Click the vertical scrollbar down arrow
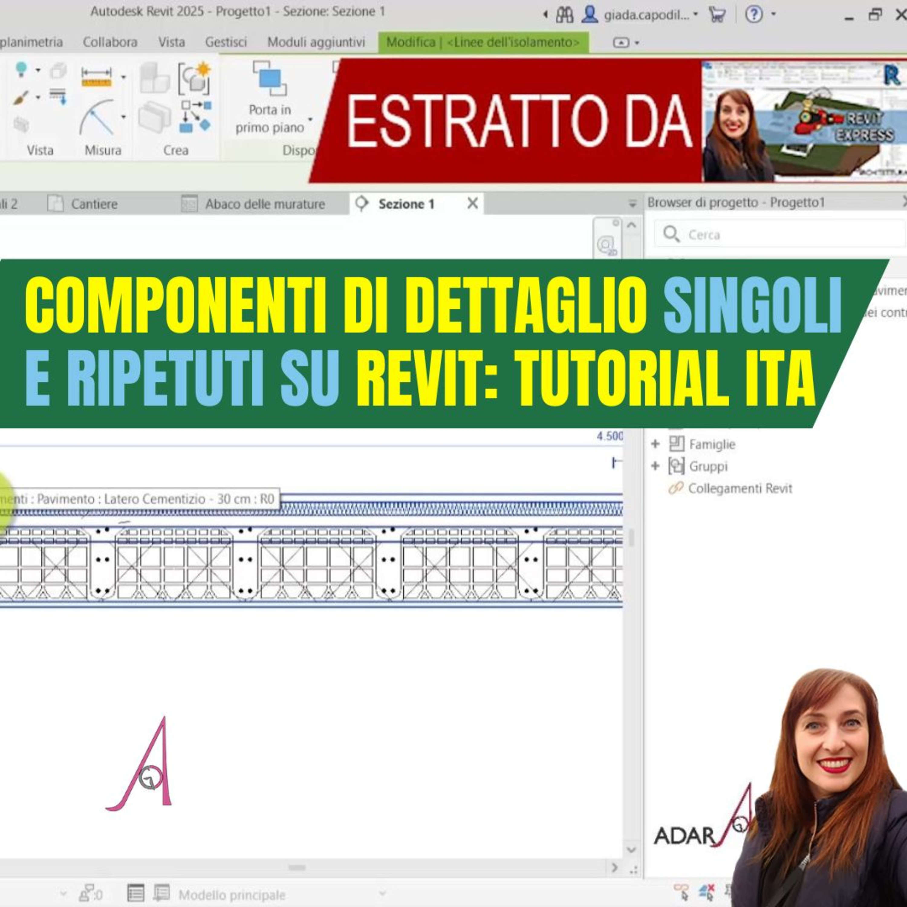Viewport: 907px width, 907px height. click(632, 850)
